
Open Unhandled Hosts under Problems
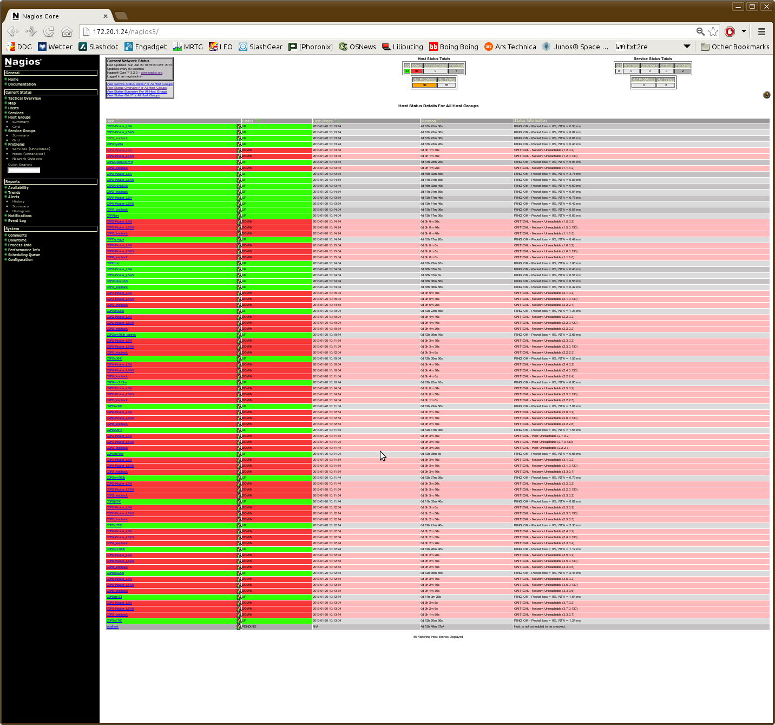[29, 154]
